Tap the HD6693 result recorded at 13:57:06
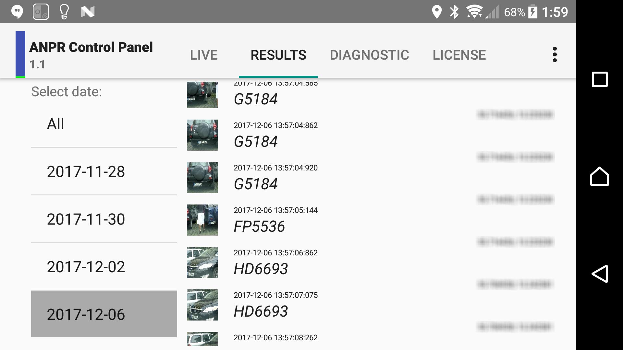This screenshot has height=350, width=623. [202, 262]
